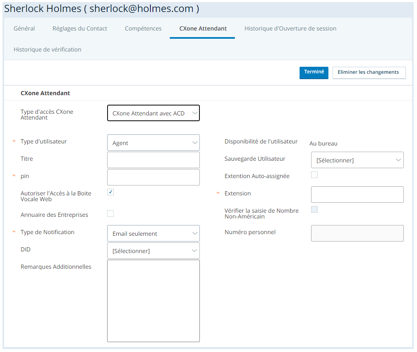This screenshot has height=352, width=417.
Task: Click the 'Type de Notification' label
Action: pyautogui.click(x=47, y=232)
